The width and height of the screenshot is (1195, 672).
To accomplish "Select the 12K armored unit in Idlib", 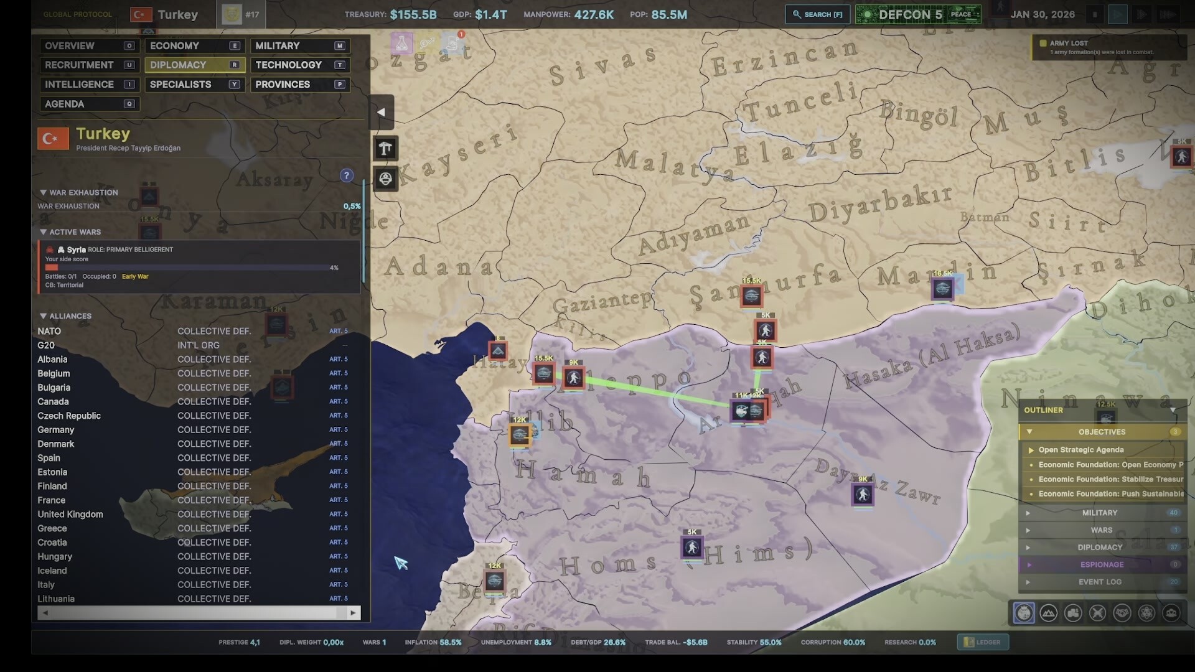I will (x=520, y=434).
